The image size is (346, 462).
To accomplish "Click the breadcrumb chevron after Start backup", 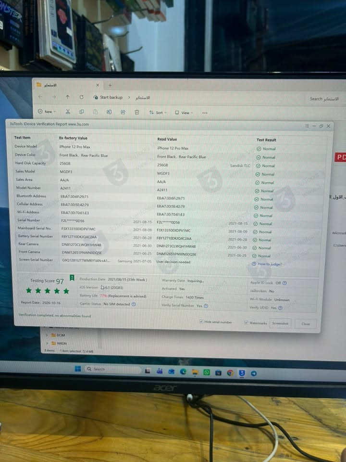I will [129, 97].
